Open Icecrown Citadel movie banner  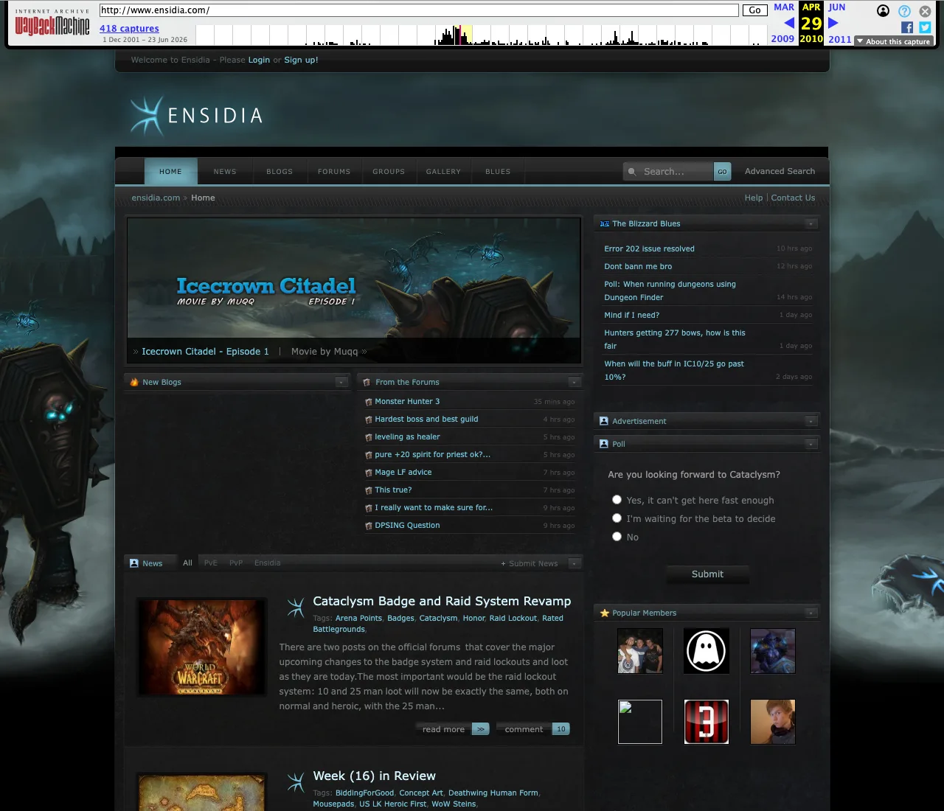pos(354,290)
